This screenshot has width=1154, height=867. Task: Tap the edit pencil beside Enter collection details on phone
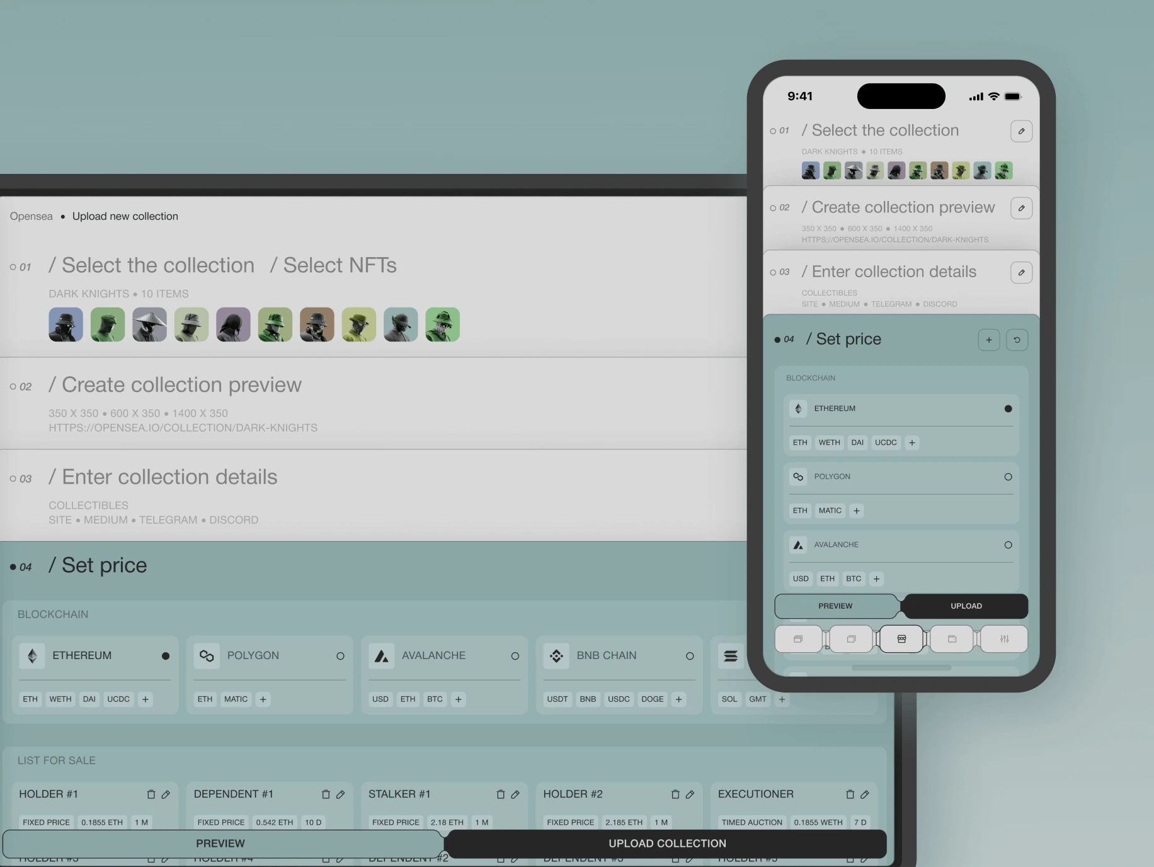[x=1022, y=272]
